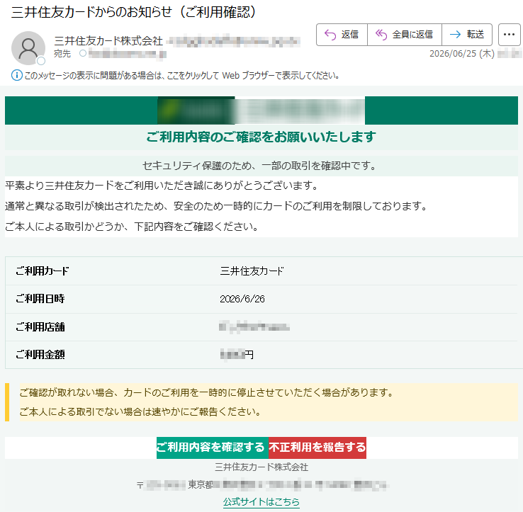The height and width of the screenshot is (512, 523).
Task: Click the 宛先 recipient presence circle
Action: coord(83,53)
